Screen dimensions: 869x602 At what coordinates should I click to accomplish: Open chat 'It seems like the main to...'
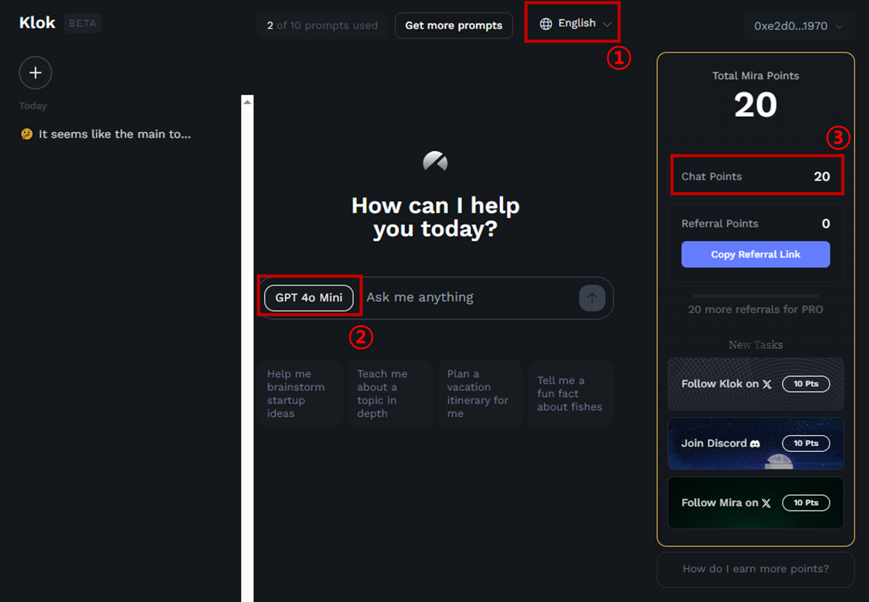[106, 134]
